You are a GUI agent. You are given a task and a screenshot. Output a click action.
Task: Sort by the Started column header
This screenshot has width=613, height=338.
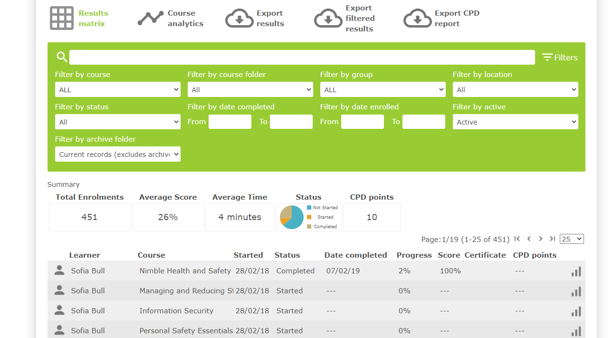(248, 255)
